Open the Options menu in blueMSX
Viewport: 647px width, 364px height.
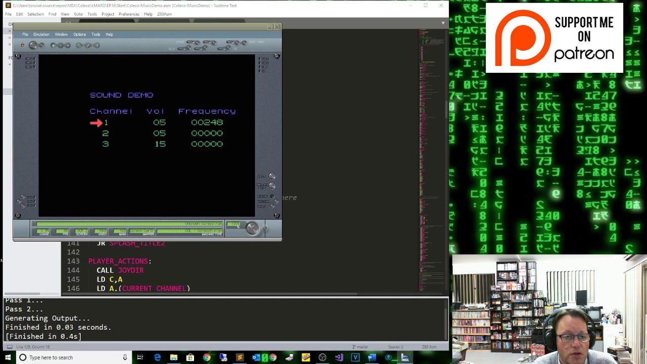[80, 34]
